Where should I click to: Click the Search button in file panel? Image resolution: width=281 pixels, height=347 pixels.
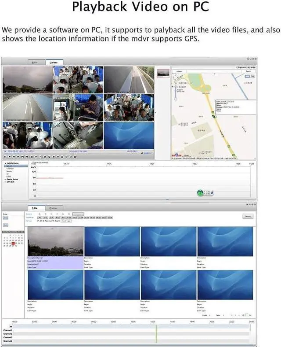(248, 216)
